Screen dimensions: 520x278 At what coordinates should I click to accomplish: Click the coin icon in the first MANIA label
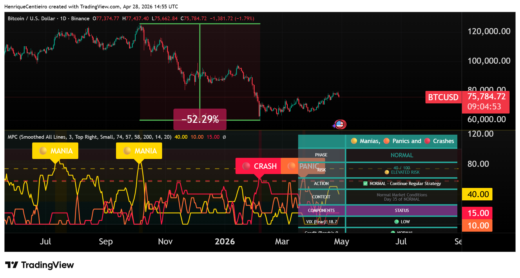pyautogui.click(x=43, y=151)
